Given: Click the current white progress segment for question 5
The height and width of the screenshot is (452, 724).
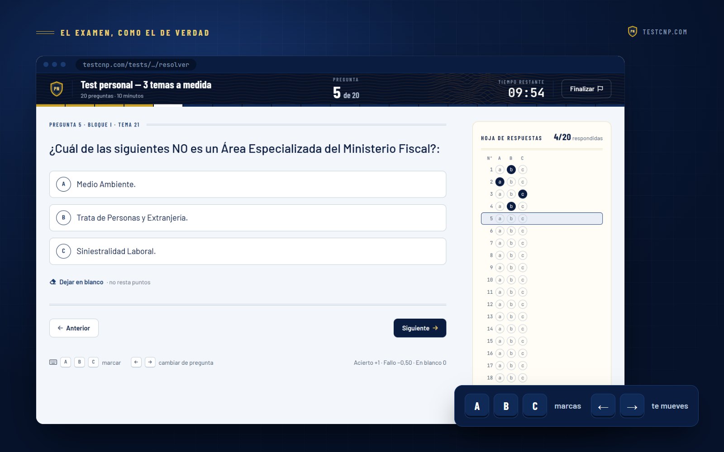Looking at the screenshot, I should tap(168, 105).
